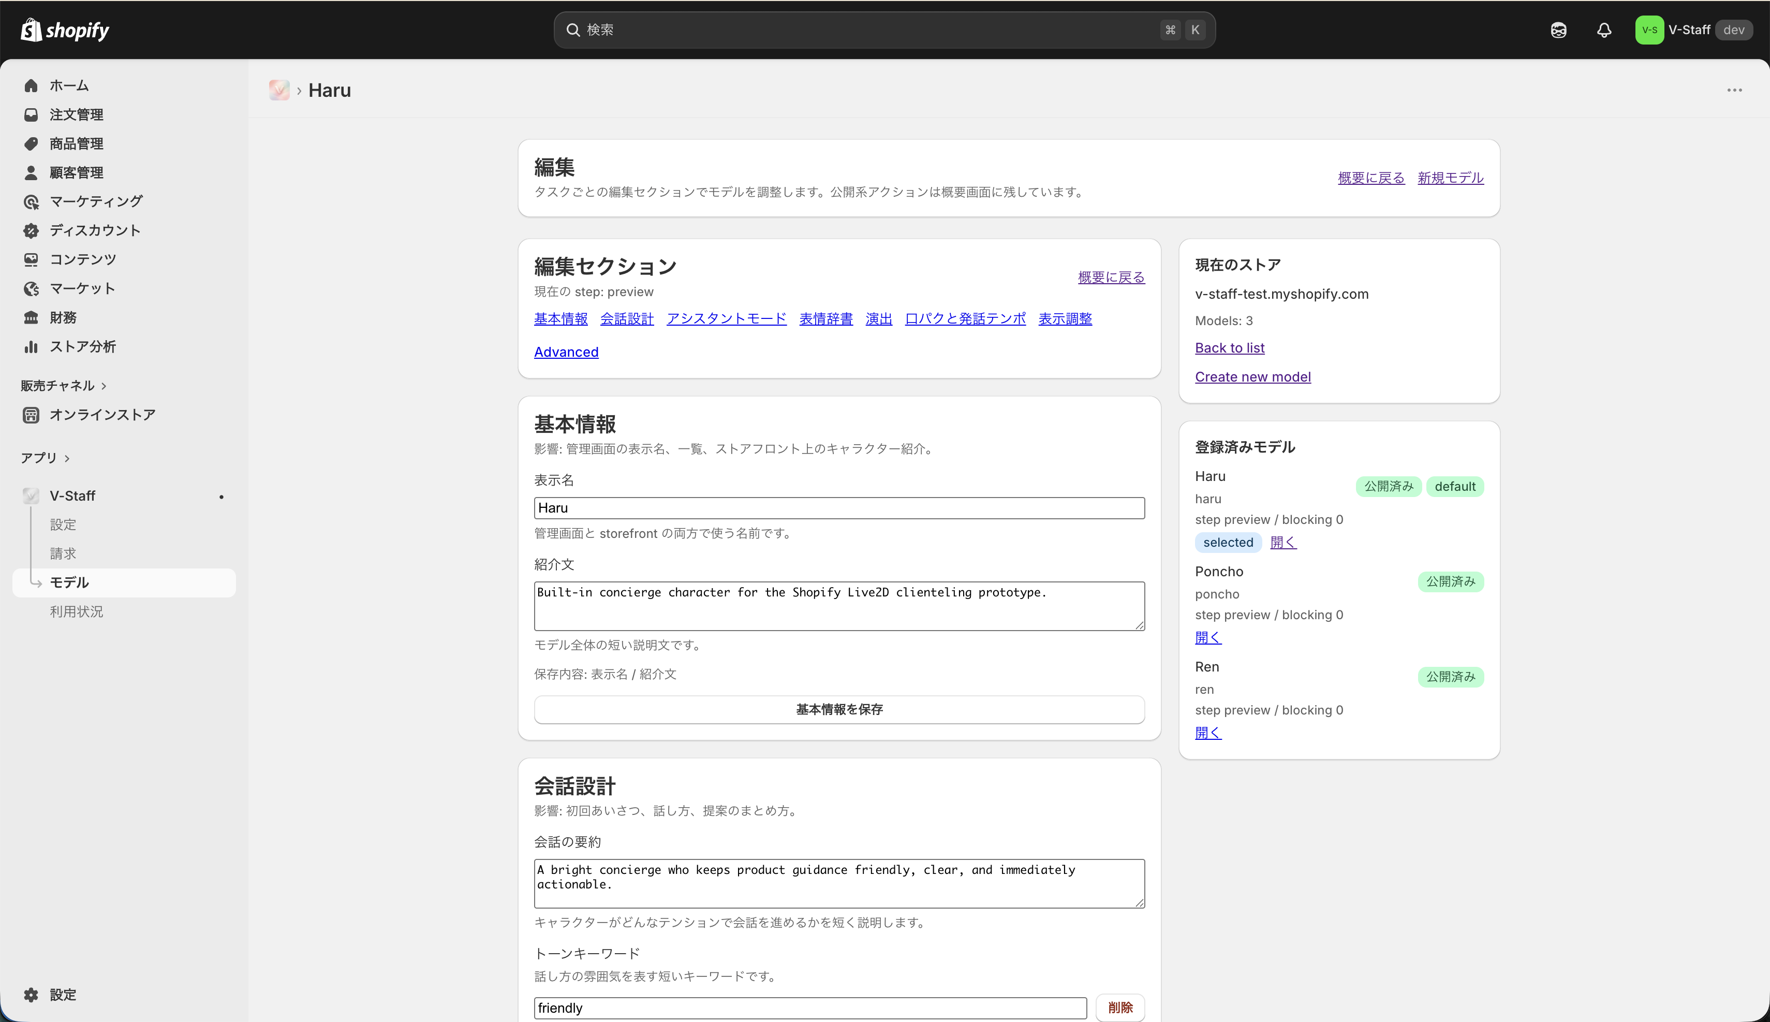Open the 請求 billing submenu item
Viewport: 1770px width, 1022px height.
(63, 554)
